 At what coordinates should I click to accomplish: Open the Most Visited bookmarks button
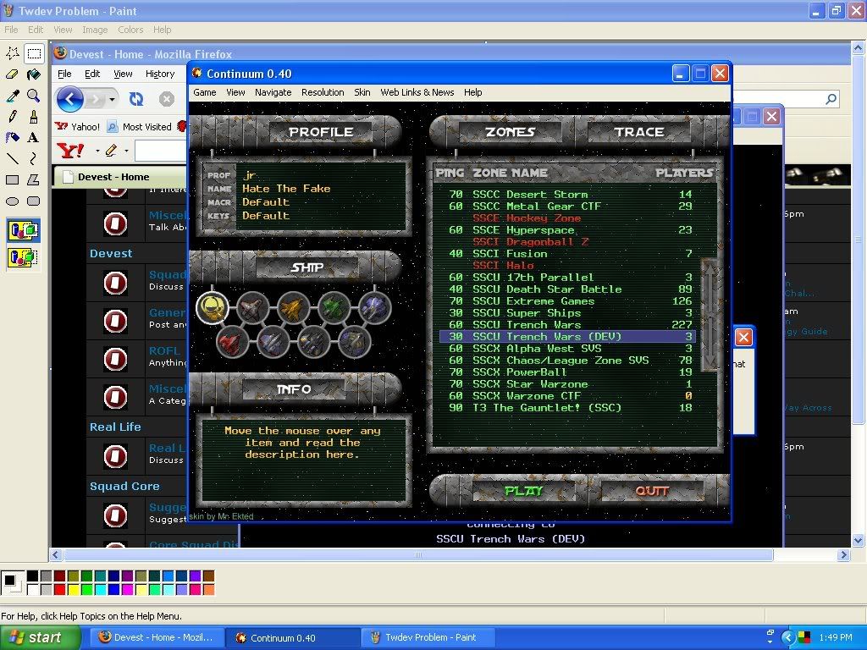point(140,127)
